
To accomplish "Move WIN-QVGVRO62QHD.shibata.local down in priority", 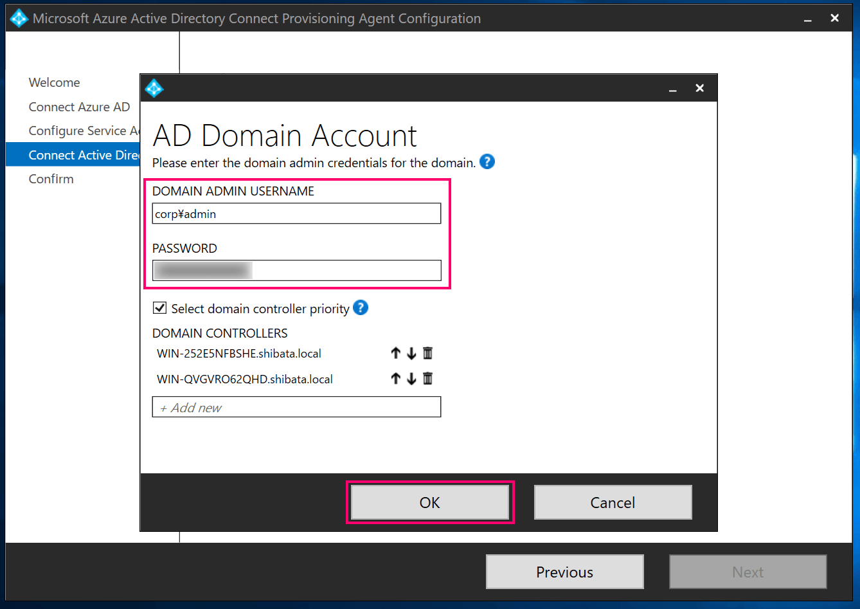I will pyautogui.click(x=411, y=378).
